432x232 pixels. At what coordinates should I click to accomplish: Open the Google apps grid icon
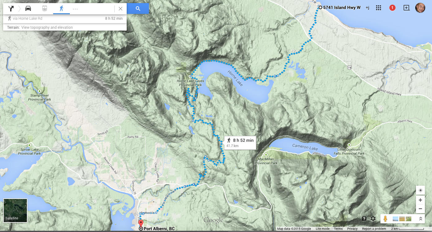tap(379, 8)
